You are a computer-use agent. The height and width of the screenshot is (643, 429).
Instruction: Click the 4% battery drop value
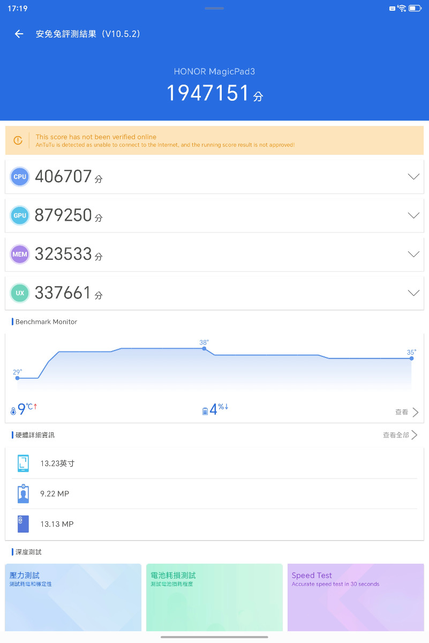219,409
